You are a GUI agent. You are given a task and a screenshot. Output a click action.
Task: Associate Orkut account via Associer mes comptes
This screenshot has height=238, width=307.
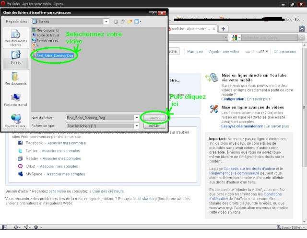(59, 166)
